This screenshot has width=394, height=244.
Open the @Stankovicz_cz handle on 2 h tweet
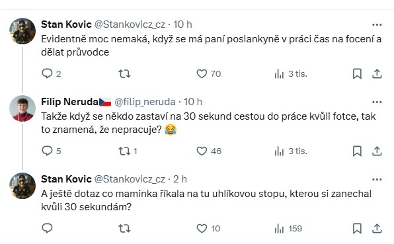tap(130, 179)
